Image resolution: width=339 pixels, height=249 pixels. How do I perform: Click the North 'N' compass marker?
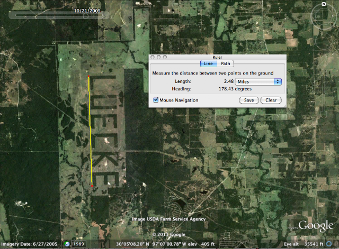click(324, 4)
